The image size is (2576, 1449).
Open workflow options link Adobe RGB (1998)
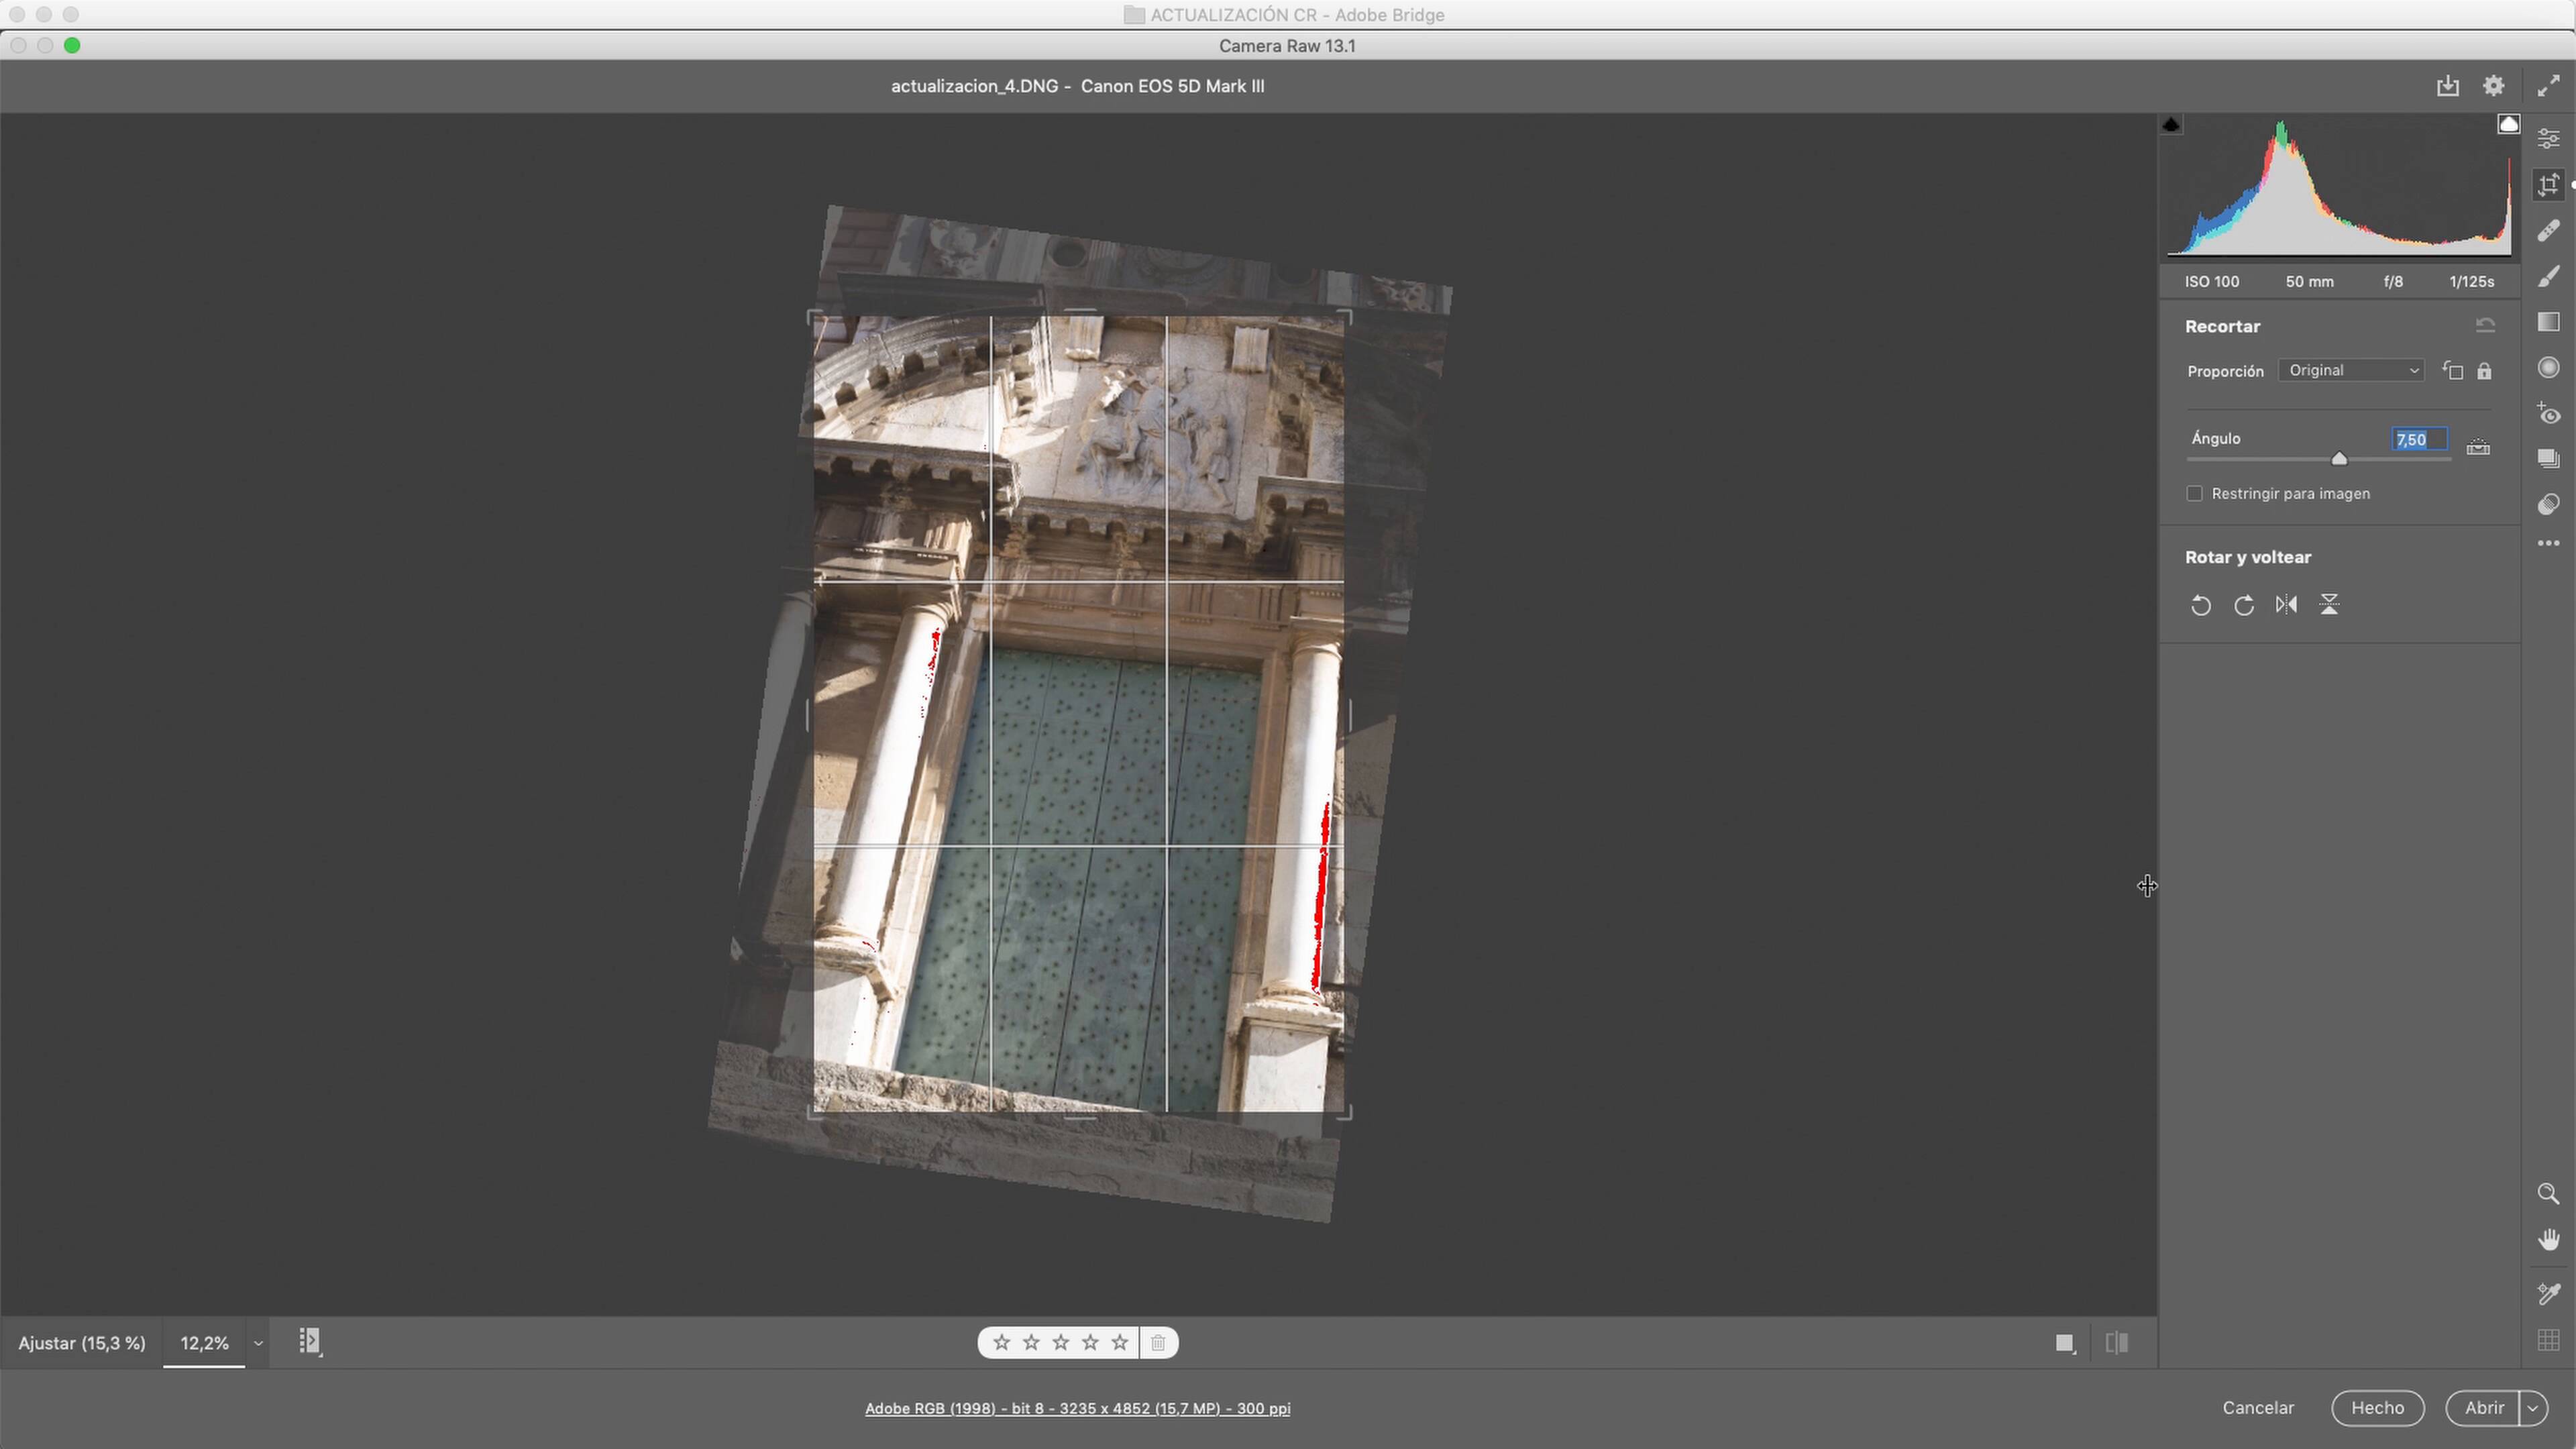(1077, 1408)
